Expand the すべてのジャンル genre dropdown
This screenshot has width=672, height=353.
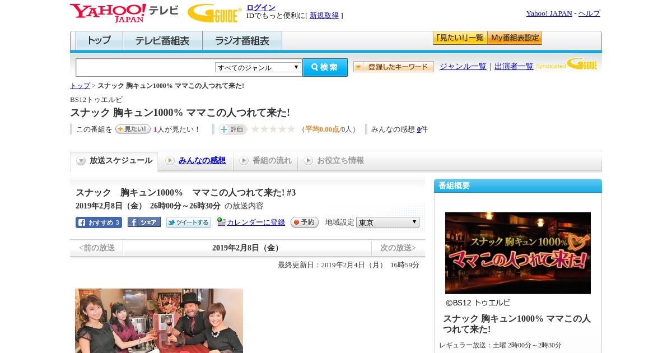pyautogui.click(x=258, y=67)
